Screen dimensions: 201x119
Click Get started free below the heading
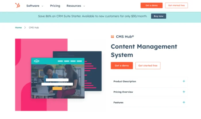(148, 66)
